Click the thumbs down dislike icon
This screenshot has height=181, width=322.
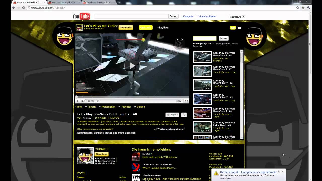point(184,115)
